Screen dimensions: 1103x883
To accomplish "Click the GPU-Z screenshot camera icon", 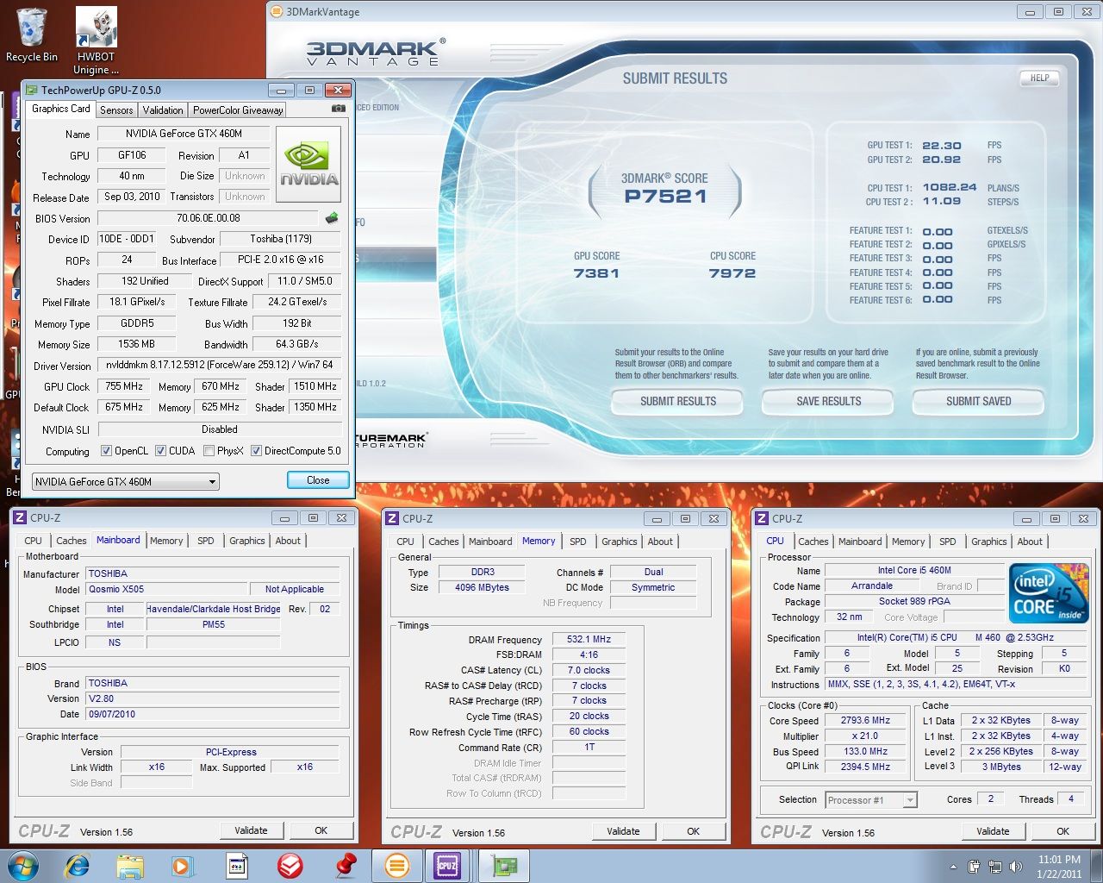I will pos(339,109).
